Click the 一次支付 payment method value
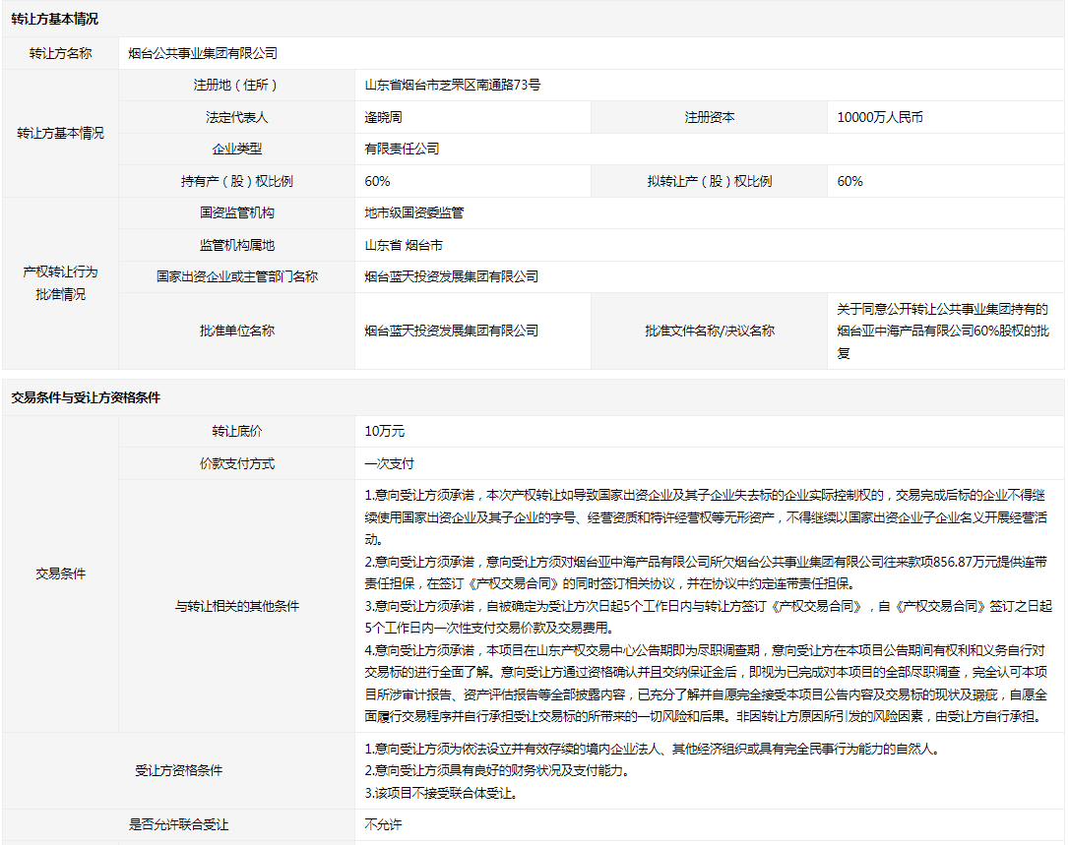The height and width of the screenshot is (845, 1069). click(x=389, y=463)
